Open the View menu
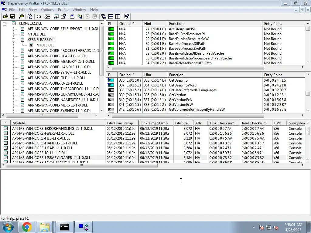The image size is (311, 233). (x=33, y=9)
